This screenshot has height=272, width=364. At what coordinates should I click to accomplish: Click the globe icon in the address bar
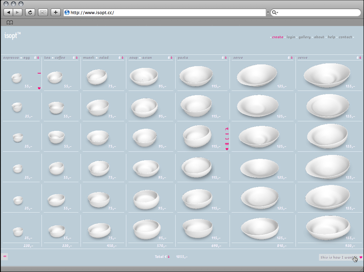coord(67,12)
